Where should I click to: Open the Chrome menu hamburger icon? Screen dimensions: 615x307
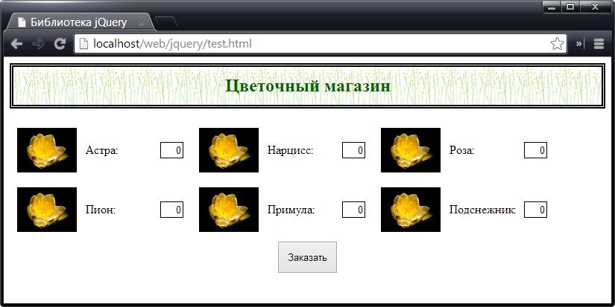pos(599,44)
